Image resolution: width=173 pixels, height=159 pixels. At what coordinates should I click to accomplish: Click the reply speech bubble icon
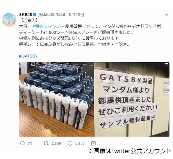pyautogui.click(x=22, y=143)
